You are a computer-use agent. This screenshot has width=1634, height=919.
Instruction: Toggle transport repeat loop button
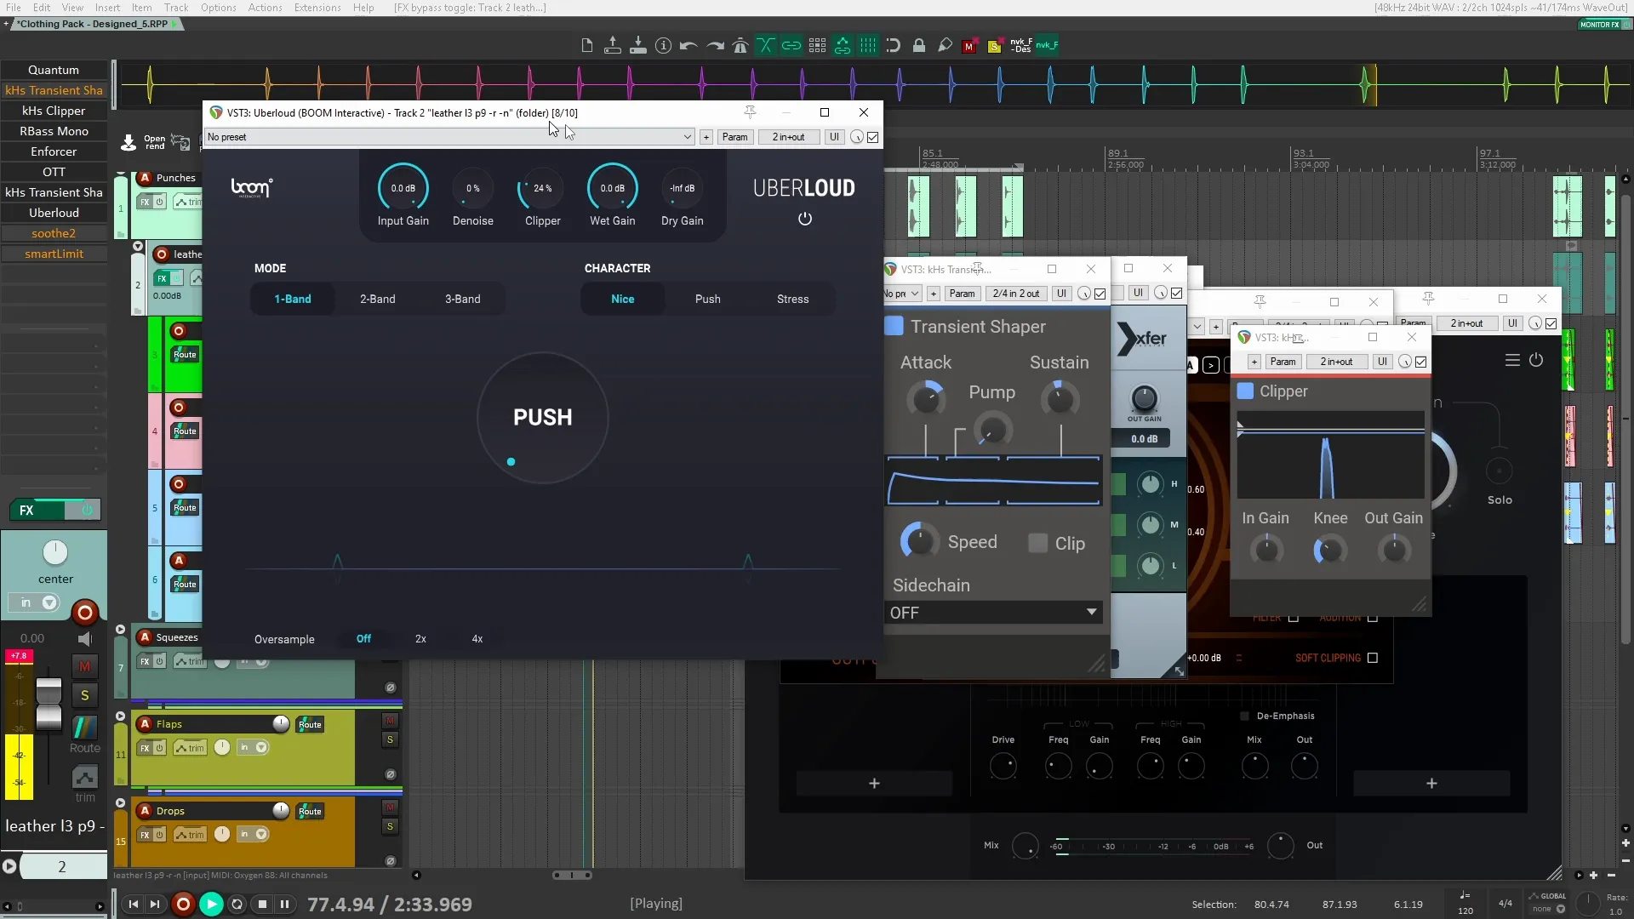tap(237, 904)
